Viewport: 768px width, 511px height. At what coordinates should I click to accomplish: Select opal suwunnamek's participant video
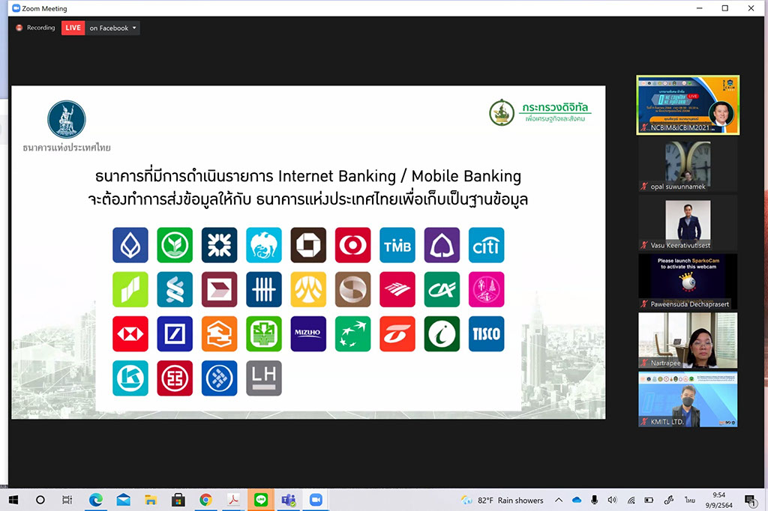point(688,163)
